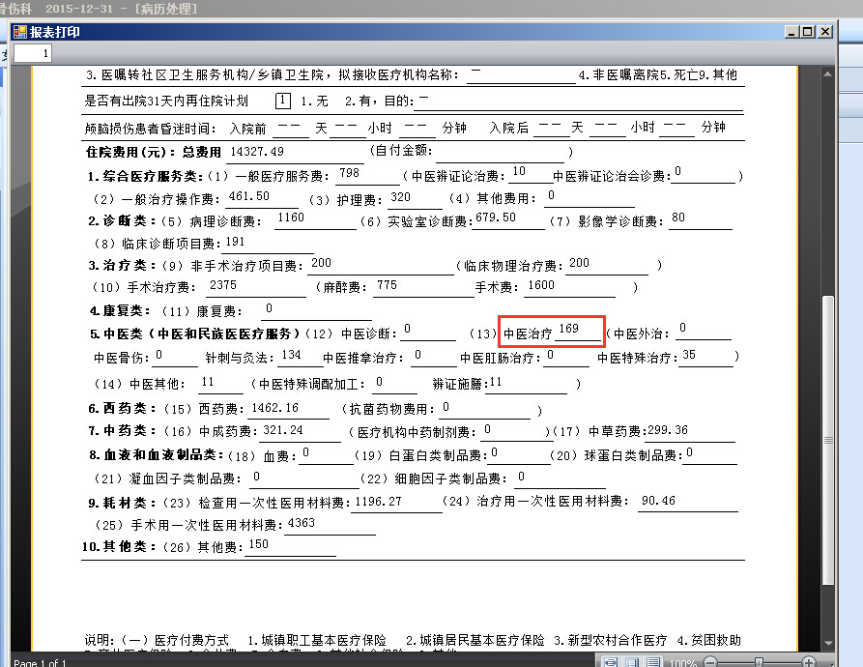
Task: Maximize the 报表打印 window
Action: tap(808, 32)
